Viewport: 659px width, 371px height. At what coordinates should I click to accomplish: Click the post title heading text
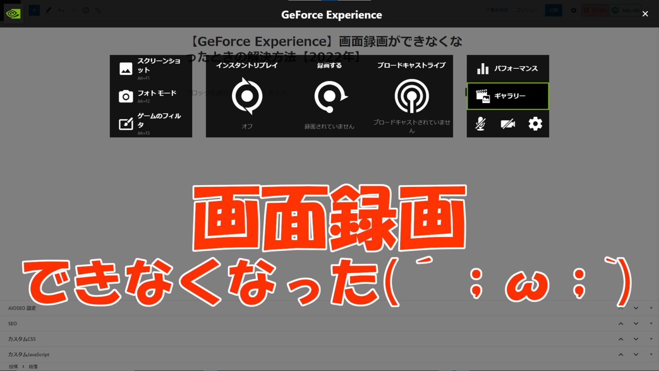click(326, 49)
